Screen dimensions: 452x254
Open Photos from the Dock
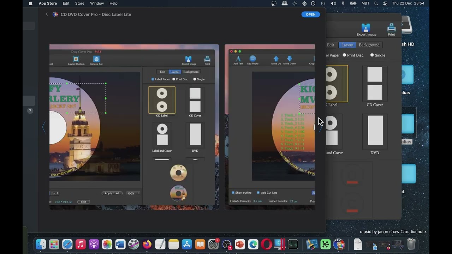[x=107, y=244]
